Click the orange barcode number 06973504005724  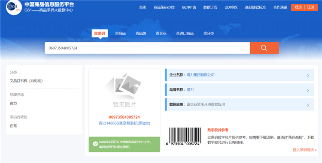(124, 117)
